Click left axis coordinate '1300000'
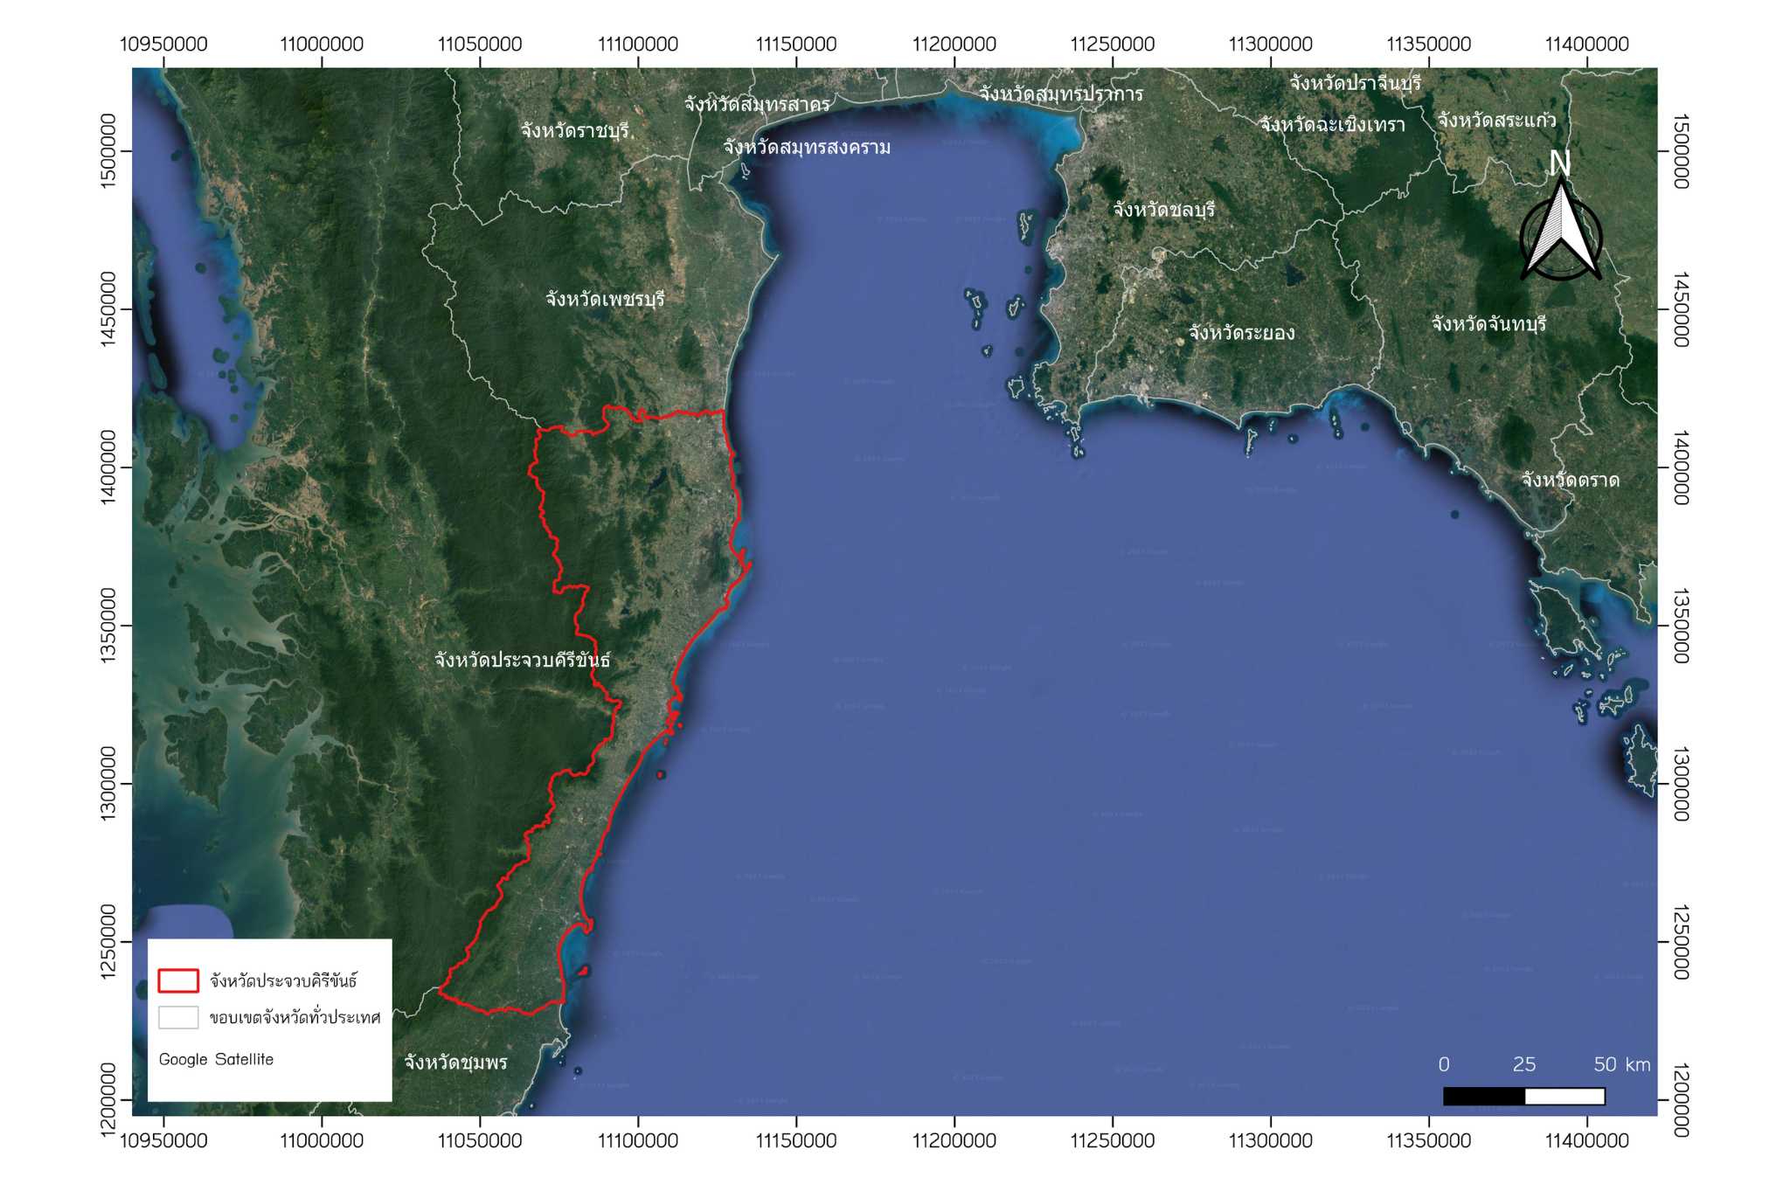This screenshot has height=1184, width=1790. tap(108, 784)
